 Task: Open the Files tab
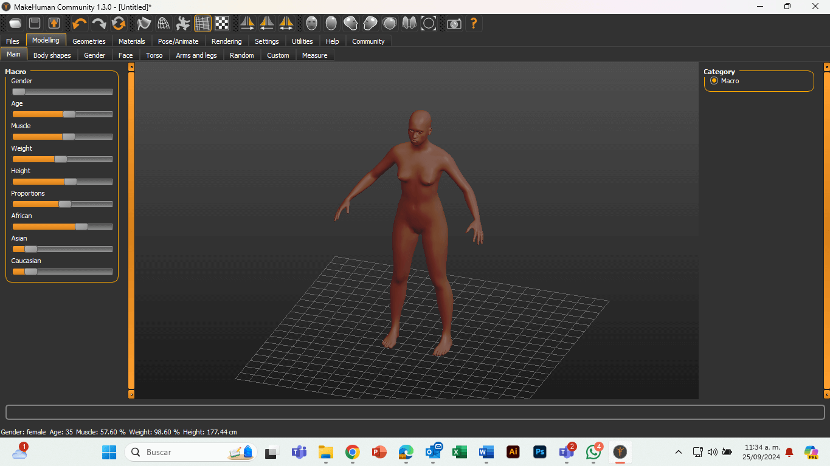(x=13, y=41)
